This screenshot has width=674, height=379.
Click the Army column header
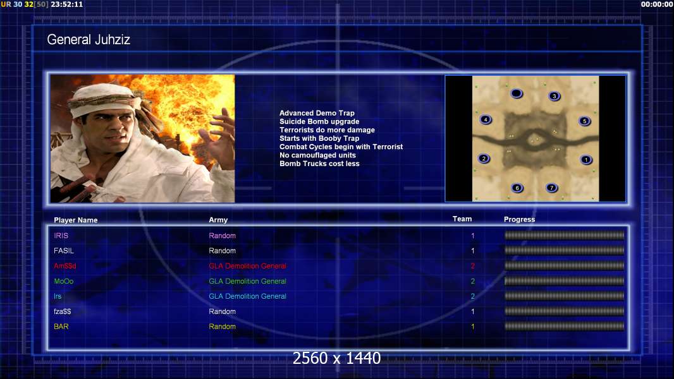[x=218, y=220]
